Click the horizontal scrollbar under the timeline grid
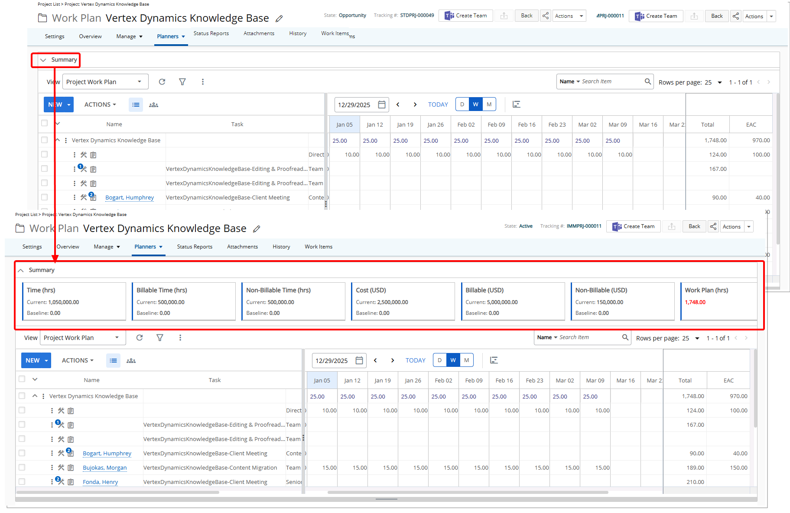The image size is (790, 513). coord(467,492)
